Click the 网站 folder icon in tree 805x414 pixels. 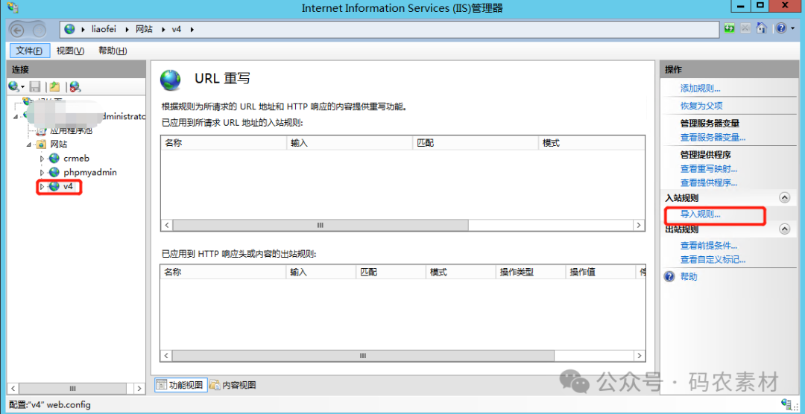pos(42,144)
